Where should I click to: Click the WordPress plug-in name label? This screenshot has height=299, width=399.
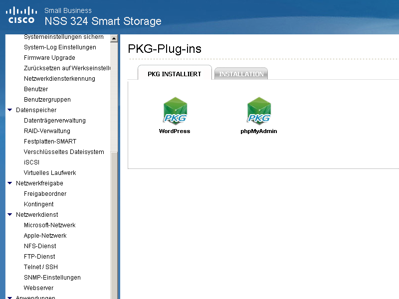175,131
